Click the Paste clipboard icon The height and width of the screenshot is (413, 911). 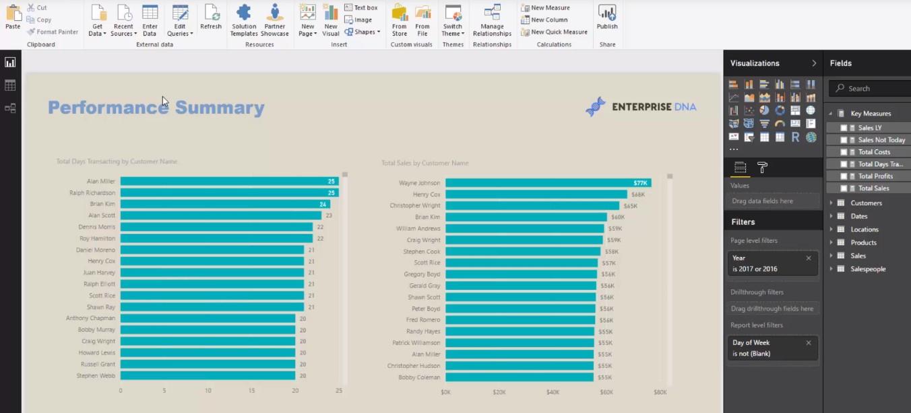click(13, 13)
